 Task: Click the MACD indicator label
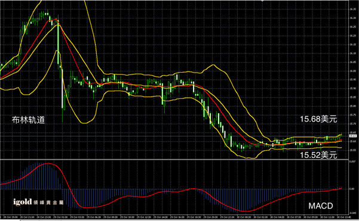[321, 206]
